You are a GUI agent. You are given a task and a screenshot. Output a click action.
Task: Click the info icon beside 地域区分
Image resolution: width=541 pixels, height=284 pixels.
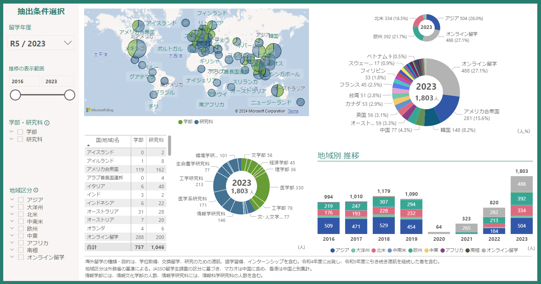point(35,190)
